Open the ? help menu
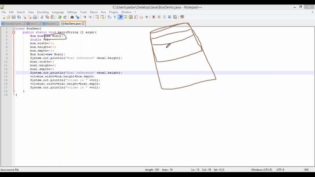315x177 pixels. point(135,12)
